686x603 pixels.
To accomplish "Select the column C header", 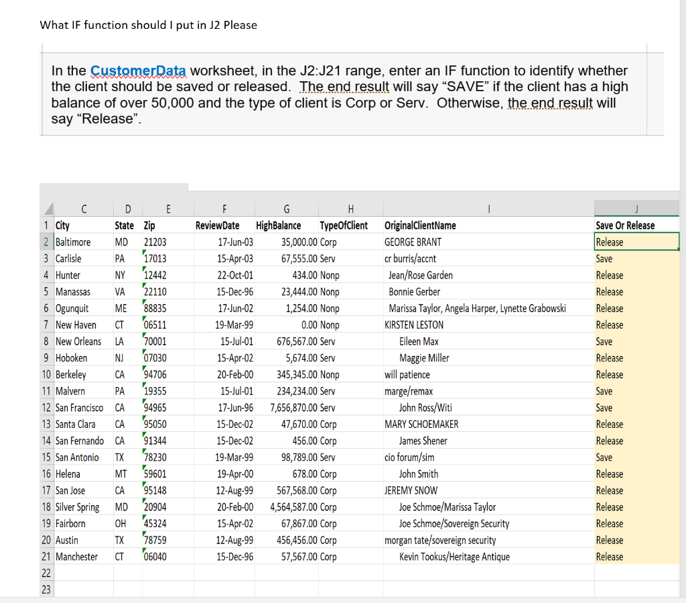I will coord(84,209).
